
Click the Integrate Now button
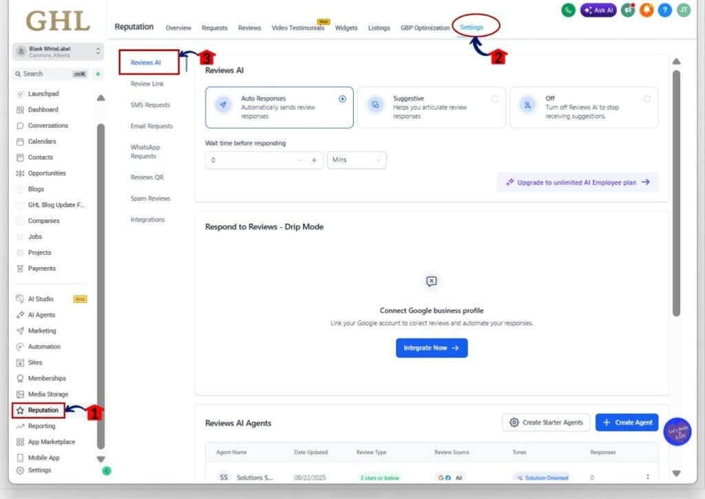pyautogui.click(x=432, y=348)
